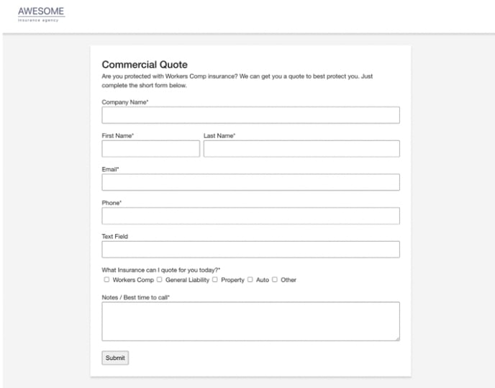
Task: Click the Email label above the field
Action: (x=110, y=169)
